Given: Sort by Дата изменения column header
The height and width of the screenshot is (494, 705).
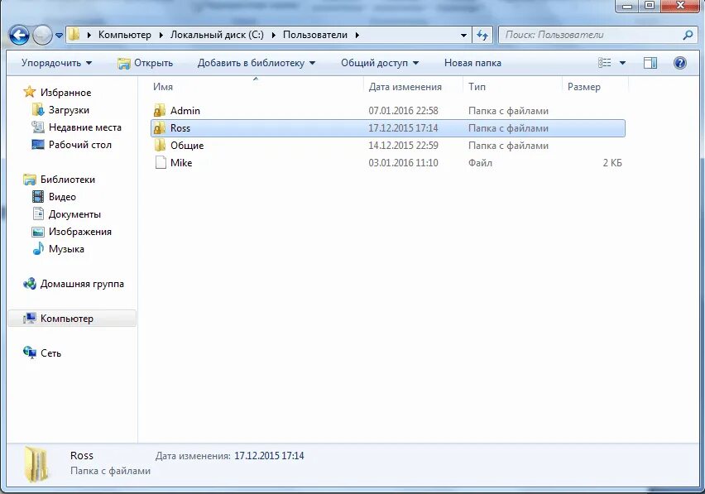Looking at the screenshot, I should point(405,87).
